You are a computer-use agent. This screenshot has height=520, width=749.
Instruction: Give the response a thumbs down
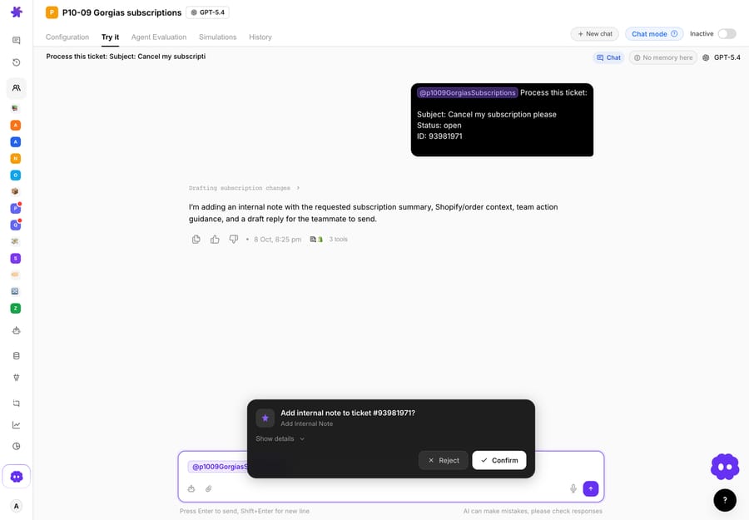click(234, 240)
